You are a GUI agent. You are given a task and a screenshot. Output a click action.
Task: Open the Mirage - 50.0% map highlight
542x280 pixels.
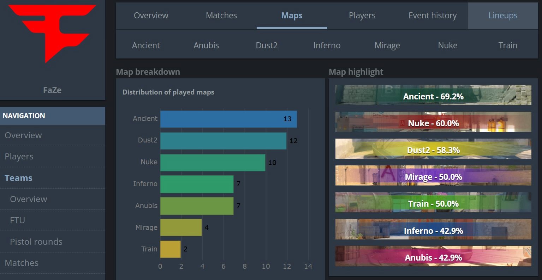coord(433,176)
